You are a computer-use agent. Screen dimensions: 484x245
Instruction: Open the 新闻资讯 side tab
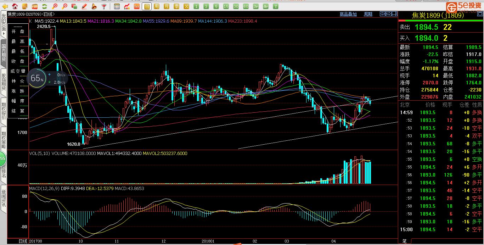click(4, 199)
